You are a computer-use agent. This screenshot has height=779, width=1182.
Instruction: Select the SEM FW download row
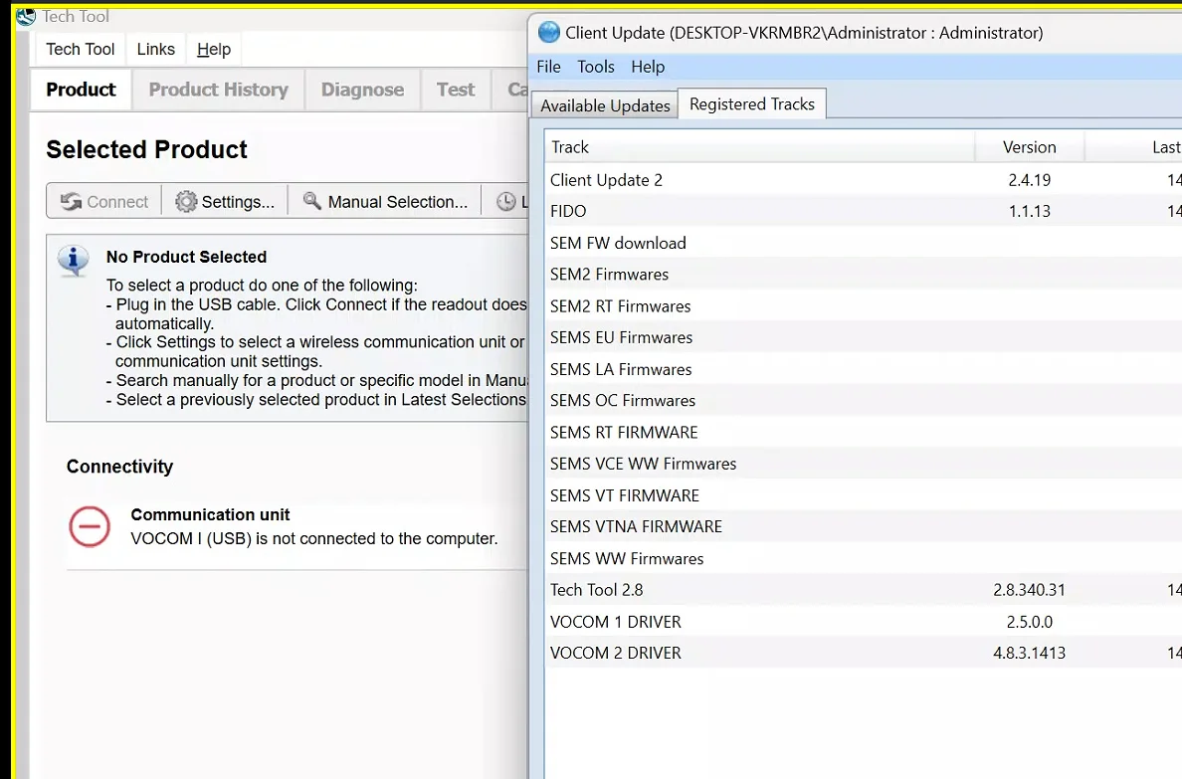tap(864, 243)
